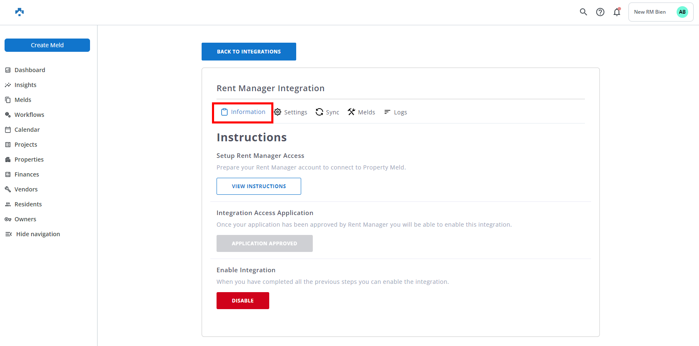Open the Vendors sidebar item
Viewport: 699px width, 346px height.
coord(26,189)
